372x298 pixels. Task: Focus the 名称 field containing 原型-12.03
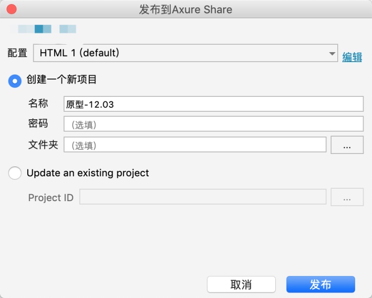[213, 104]
